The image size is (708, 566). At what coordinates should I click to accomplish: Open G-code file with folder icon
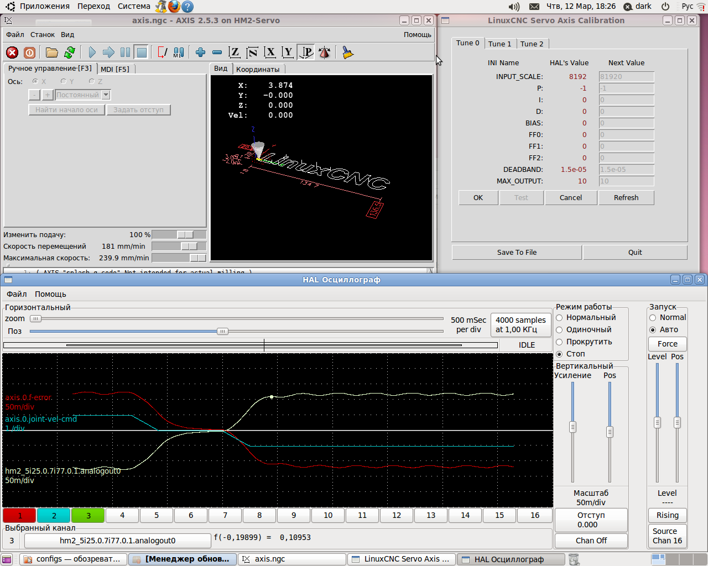click(x=52, y=53)
